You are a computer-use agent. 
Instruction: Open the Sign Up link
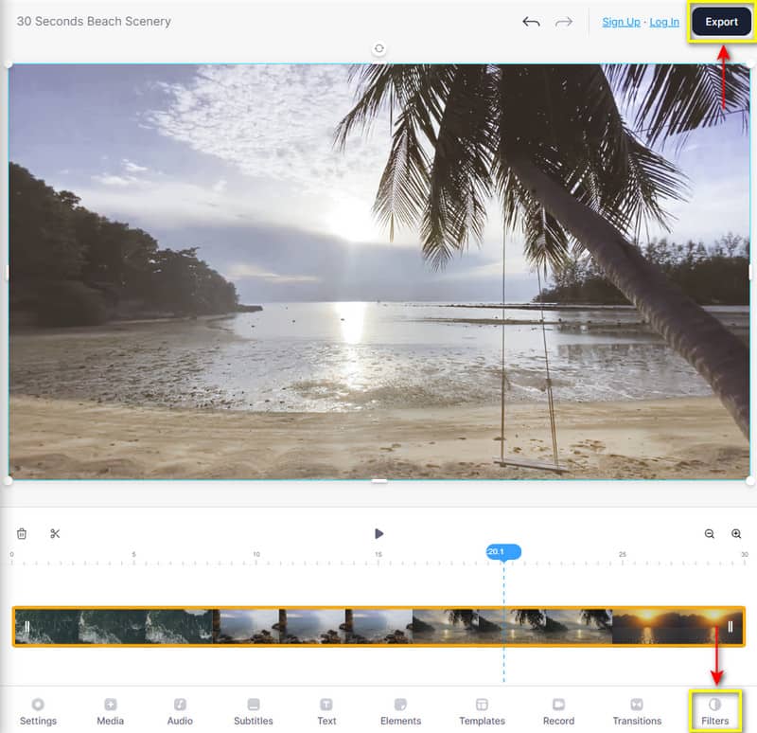(x=621, y=22)
